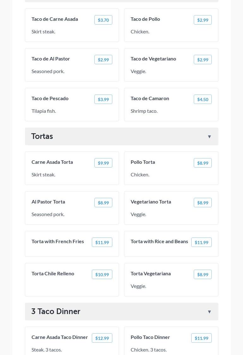
Task: Click $11.99 for Torta with French Fries
Action: (x=102, y=243)
